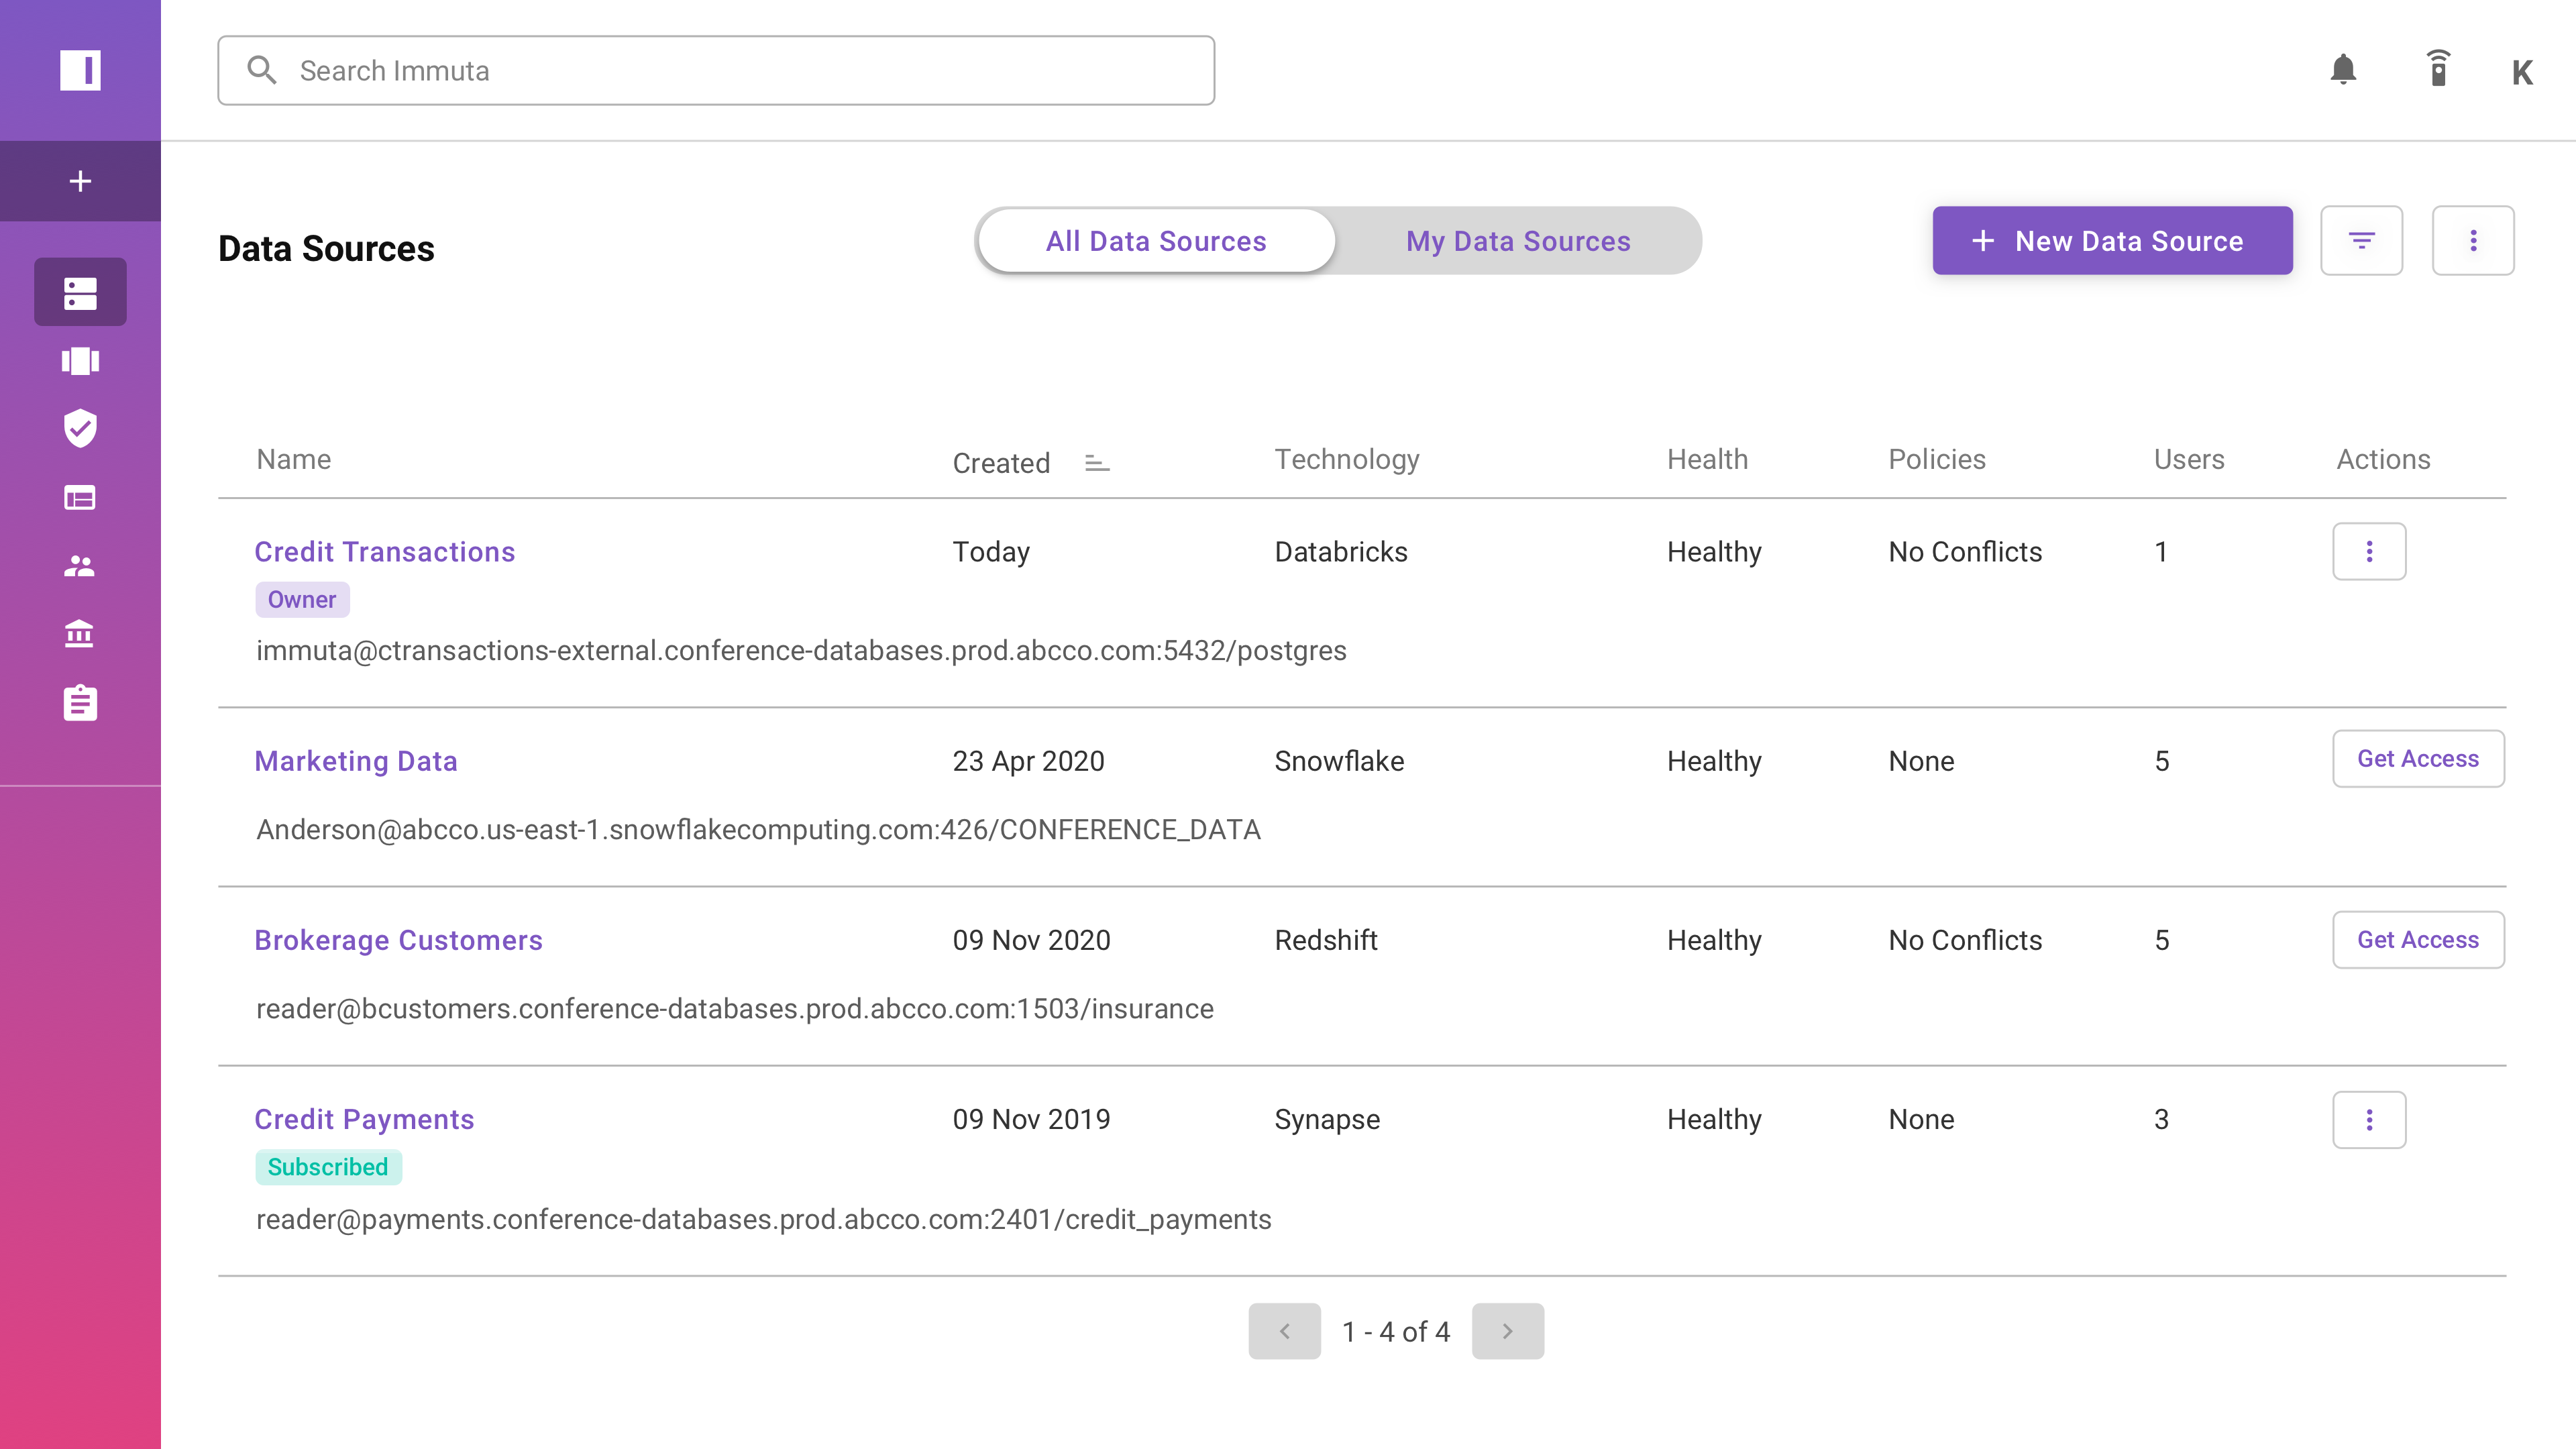Switch to All Data Sources tab
The height and width of the screenshot is (1449, 2576).
click(1156, 241)
